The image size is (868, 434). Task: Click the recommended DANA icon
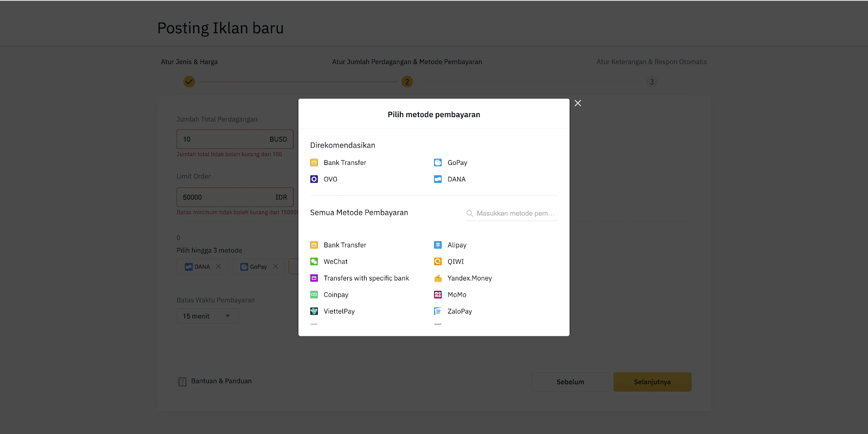[x=438, y=179]
